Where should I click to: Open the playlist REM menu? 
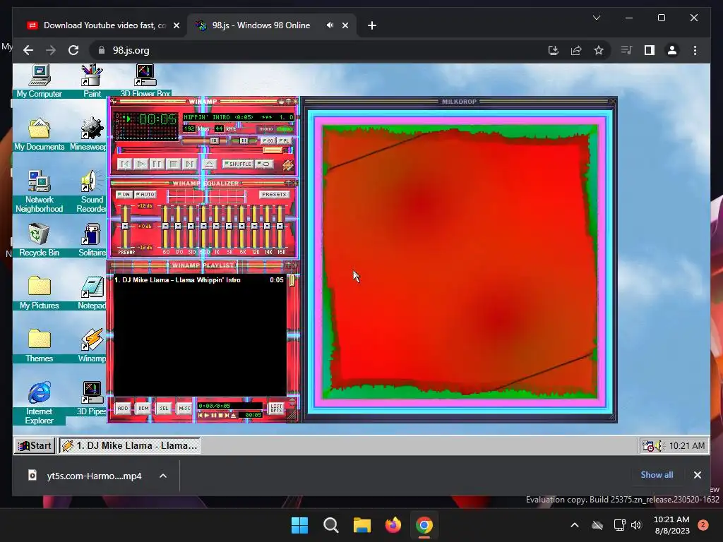143,409
